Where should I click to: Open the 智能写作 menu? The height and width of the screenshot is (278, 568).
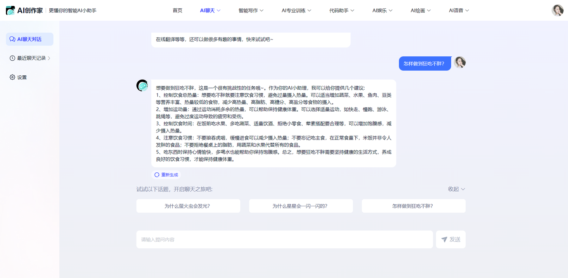click(x=251, y=11)
